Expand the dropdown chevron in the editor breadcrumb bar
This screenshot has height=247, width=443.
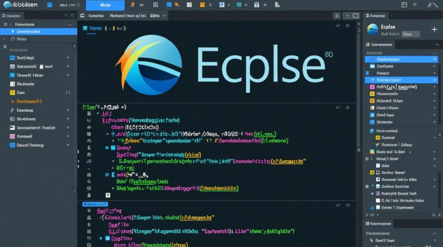[x=164, y=15]
